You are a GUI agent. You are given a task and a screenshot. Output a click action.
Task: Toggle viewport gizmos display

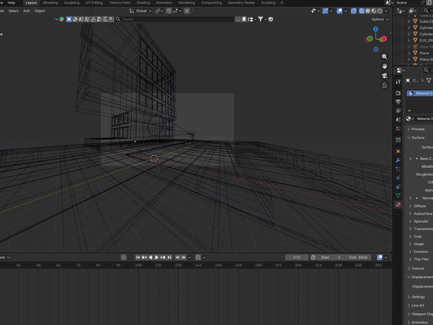(325, 11)
